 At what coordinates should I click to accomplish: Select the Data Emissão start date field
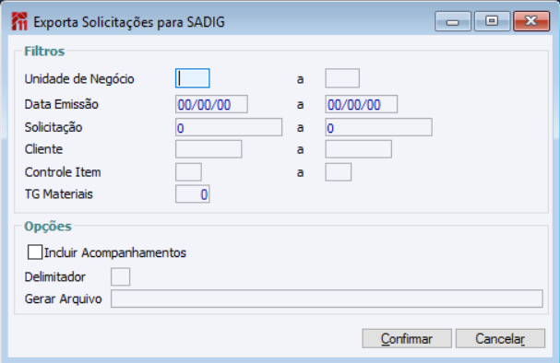click(211, 104)
